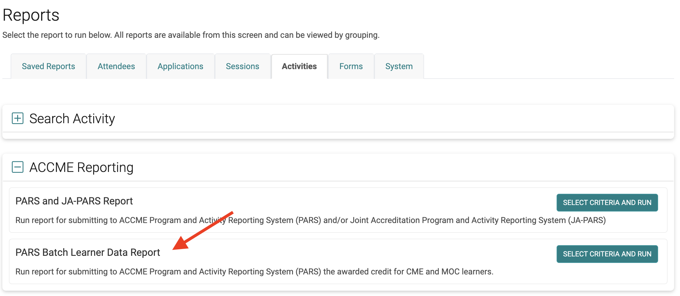Viewport: 680px width, 296px height.
Task: Open the Forms reports tab
Action: 351,66
